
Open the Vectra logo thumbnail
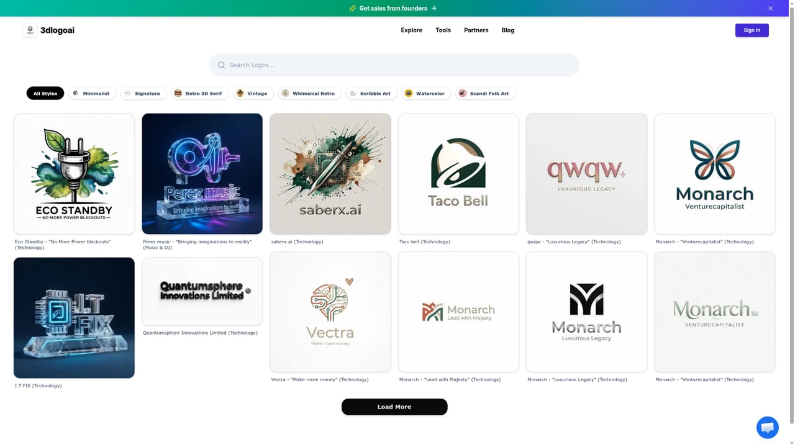click(330, 312)
